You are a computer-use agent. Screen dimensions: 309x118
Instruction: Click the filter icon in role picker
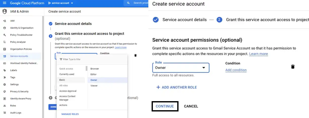coord(61,59)
